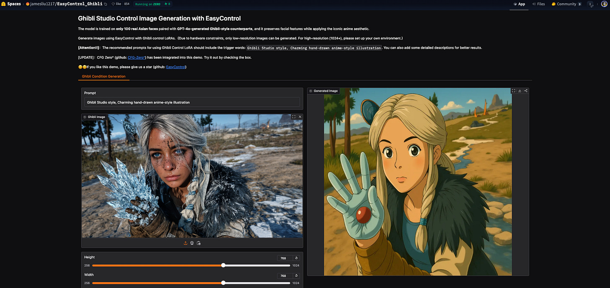The width and height of the screenshot is (610, 288).
Task: Open the 854 likes count
Action: click(x=127, y=4)
